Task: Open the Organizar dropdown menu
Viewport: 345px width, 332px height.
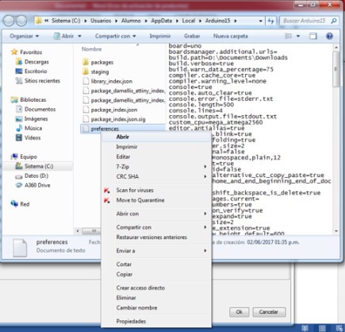Action: tap(24, 36)
